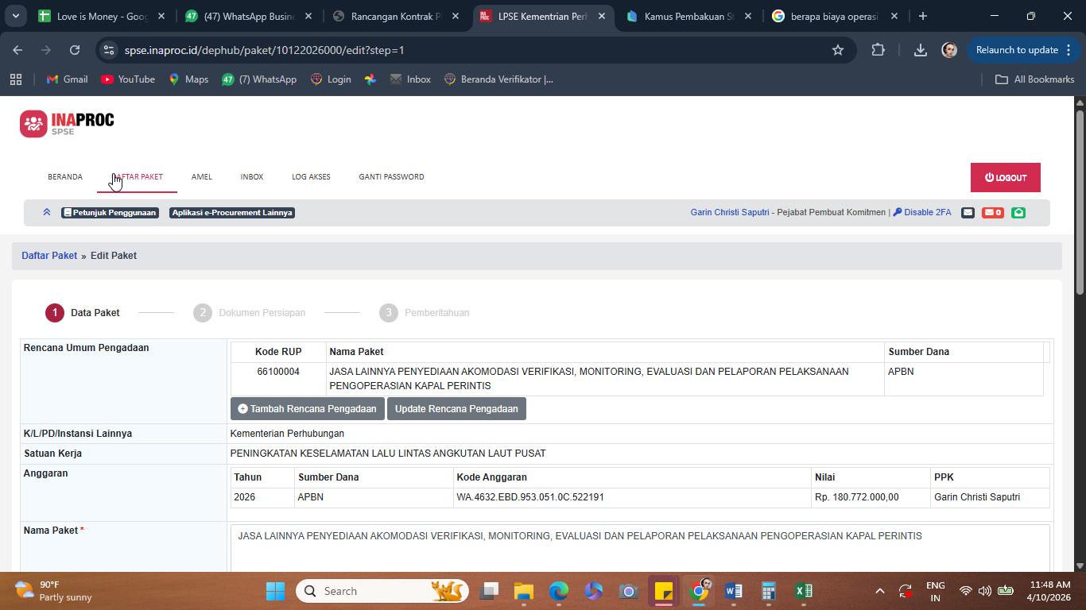Open LOG AKSES menu item
Image resolution: width=1086 pixels, height=610 pixels.
point(311,177)
